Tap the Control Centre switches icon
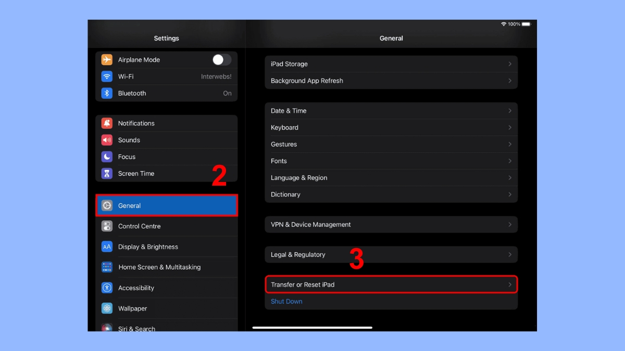The width and height of the screenshot is (625, 351). coord(107,226)
